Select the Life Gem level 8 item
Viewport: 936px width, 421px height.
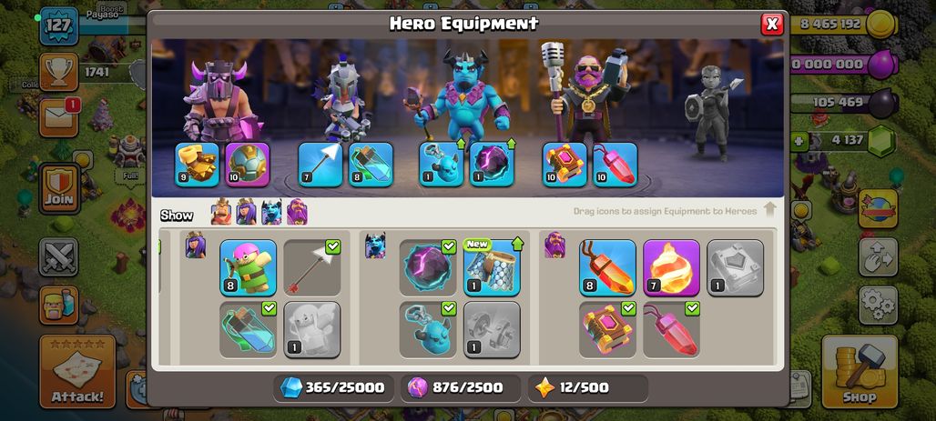point(607,267)
